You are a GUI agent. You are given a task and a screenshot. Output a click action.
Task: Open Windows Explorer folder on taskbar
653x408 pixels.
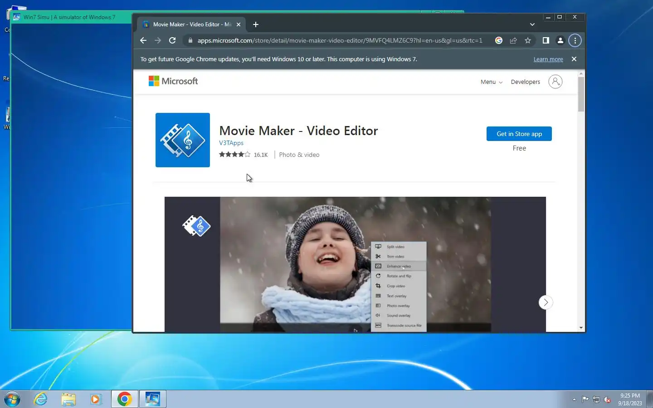[x=68, y=399]
